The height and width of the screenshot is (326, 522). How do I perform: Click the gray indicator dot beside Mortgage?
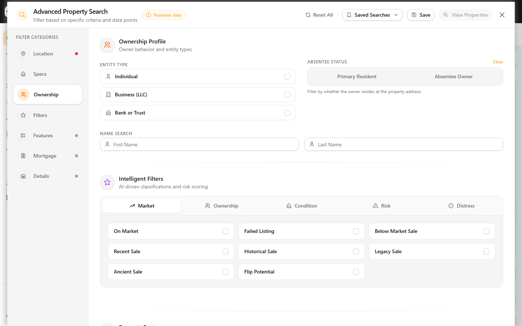click(x=76, y=156)
